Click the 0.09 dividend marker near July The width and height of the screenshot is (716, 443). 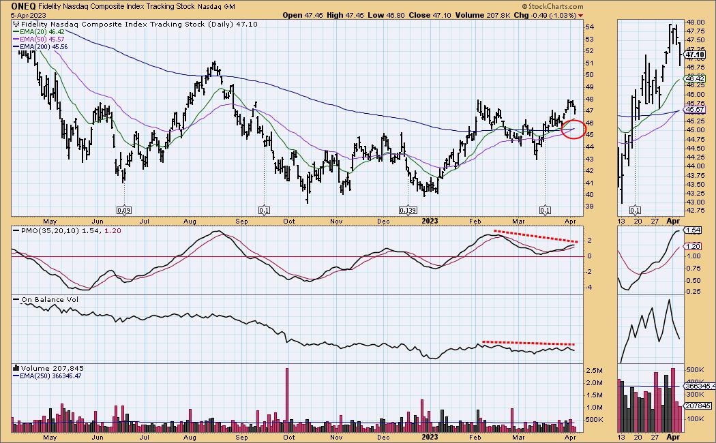(124, 211)
